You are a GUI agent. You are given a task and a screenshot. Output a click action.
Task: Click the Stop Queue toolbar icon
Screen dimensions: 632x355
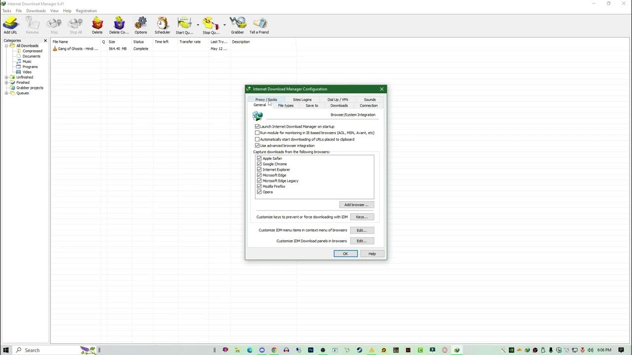pos(211,26)
